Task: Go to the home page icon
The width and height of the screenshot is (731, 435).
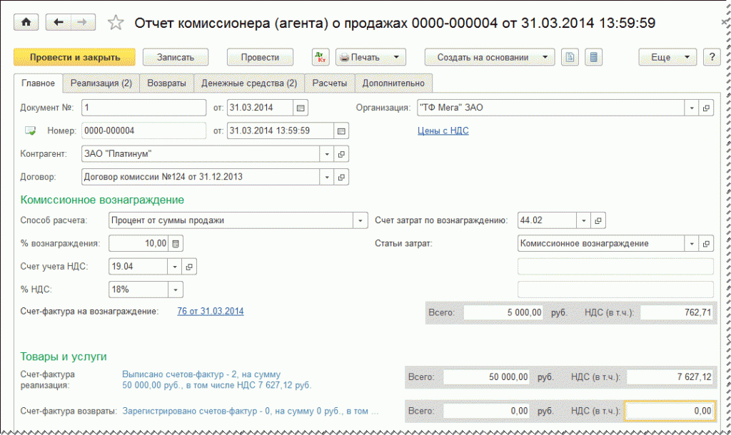Action: pyautogui.click(x=26, y=22)
